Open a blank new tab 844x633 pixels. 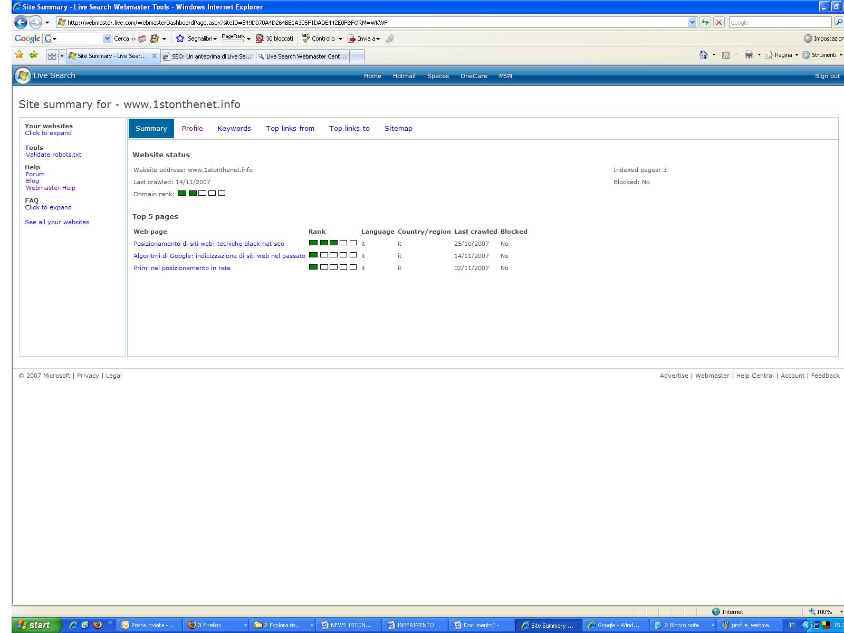[357, 56]
